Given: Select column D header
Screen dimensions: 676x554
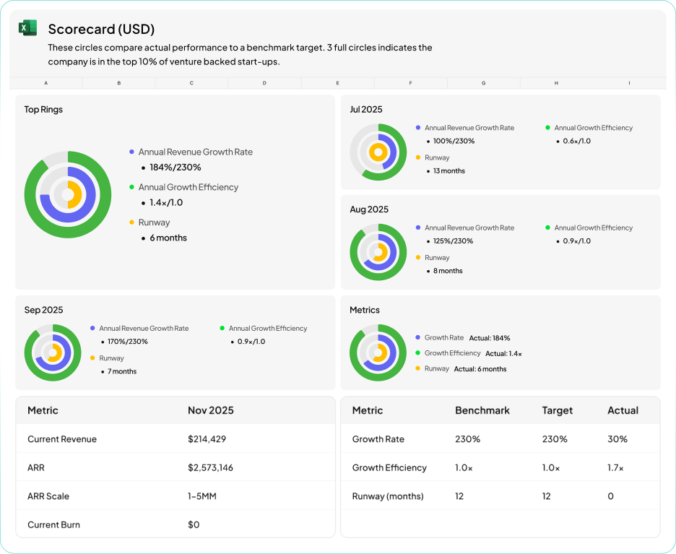Looking at the screenshot, I should (x=265, y=83).
